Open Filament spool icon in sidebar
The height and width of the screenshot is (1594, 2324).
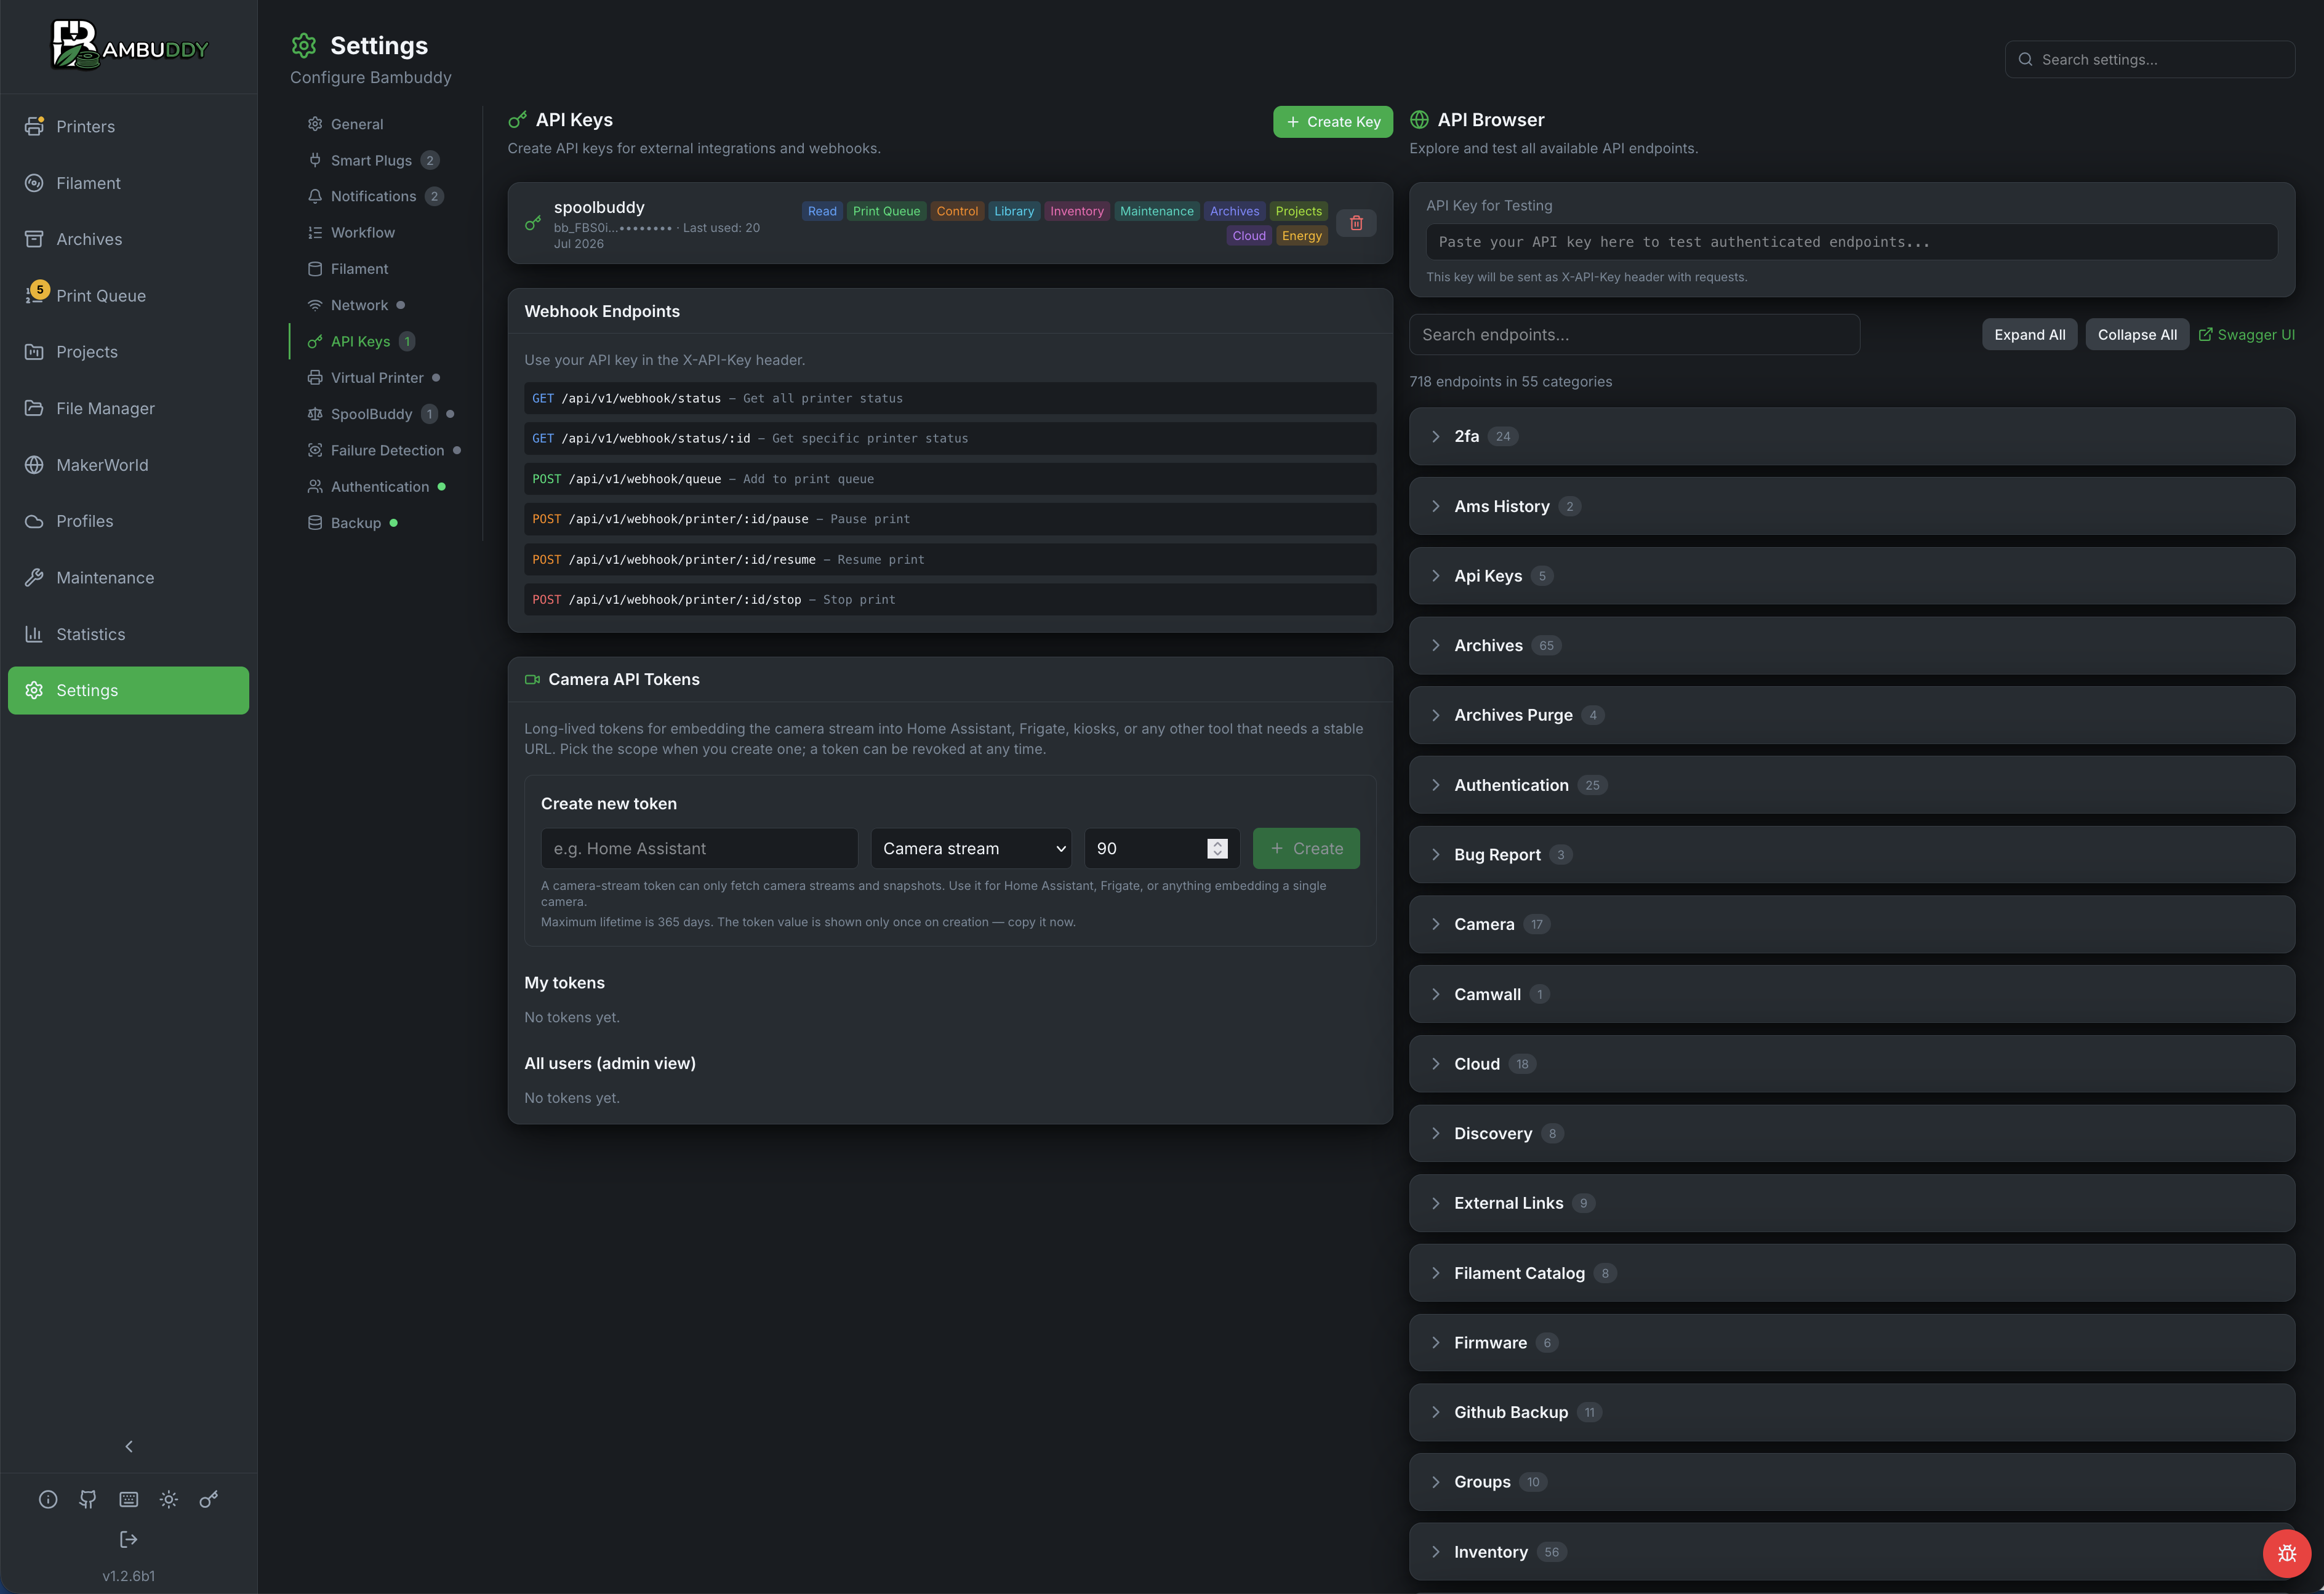click(34, 183)
